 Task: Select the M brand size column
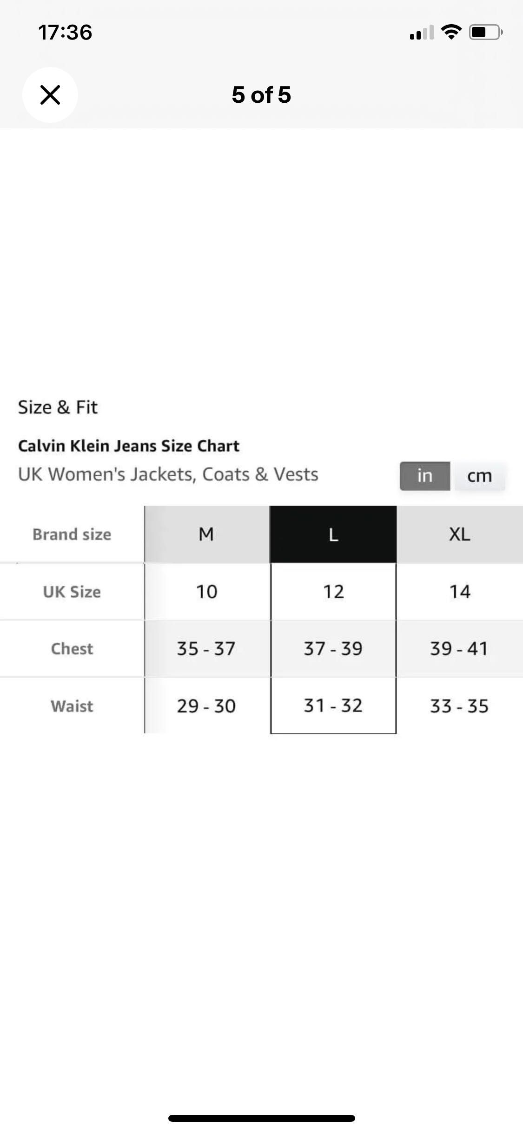[x=207, y=534]
